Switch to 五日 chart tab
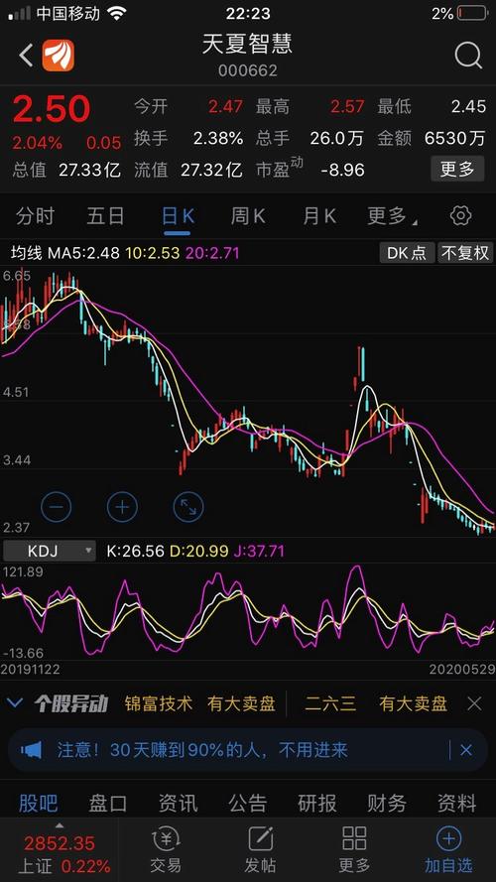The width and height of the screenshot is (496, 882). pos(105,216)
